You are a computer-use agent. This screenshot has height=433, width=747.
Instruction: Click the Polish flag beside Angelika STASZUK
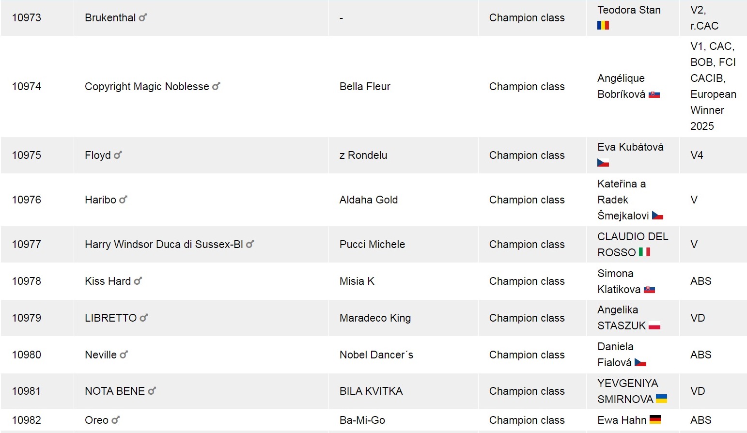tap(654, 325)
